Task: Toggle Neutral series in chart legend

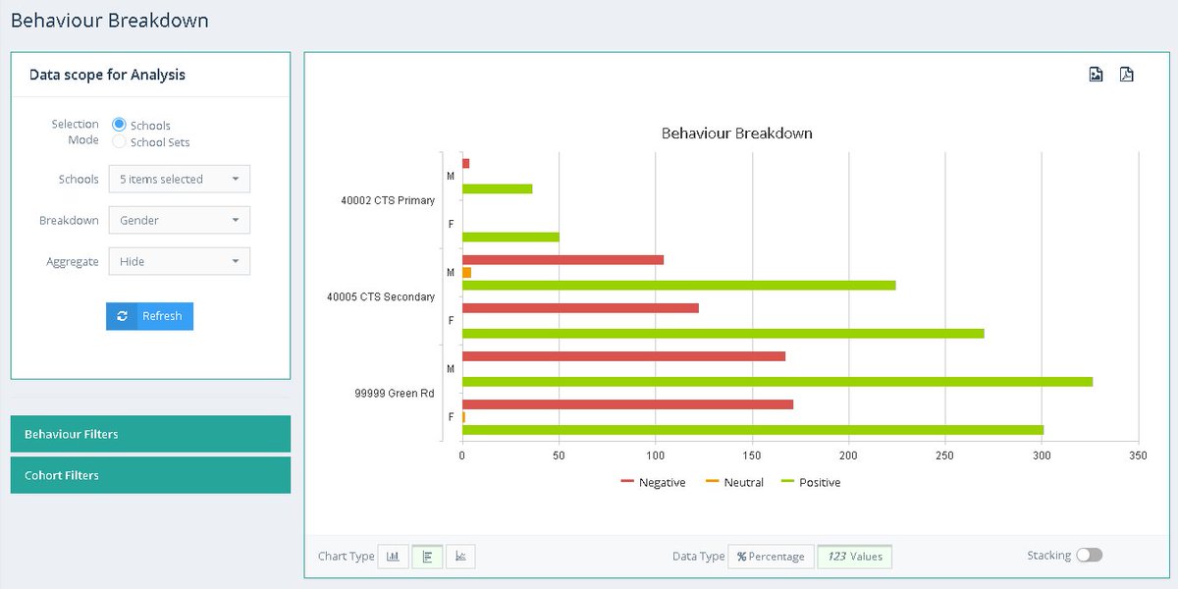Action: click(734, 482)
